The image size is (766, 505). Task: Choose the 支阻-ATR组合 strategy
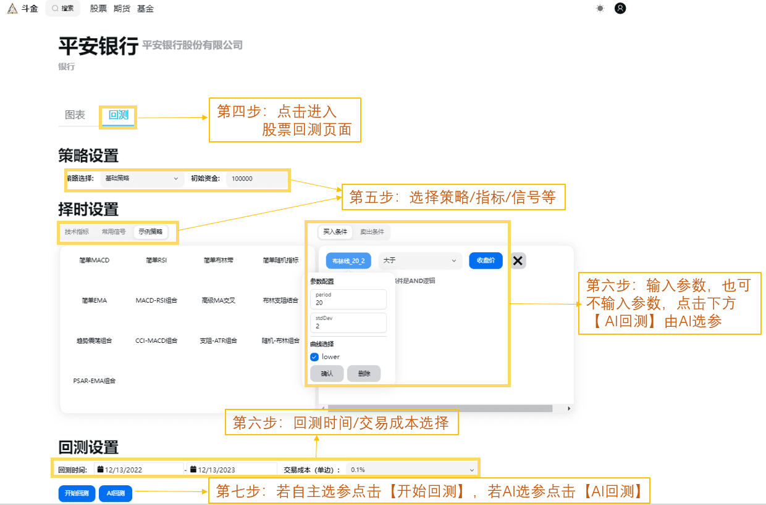pyautogui.click(x=219, y=340)
